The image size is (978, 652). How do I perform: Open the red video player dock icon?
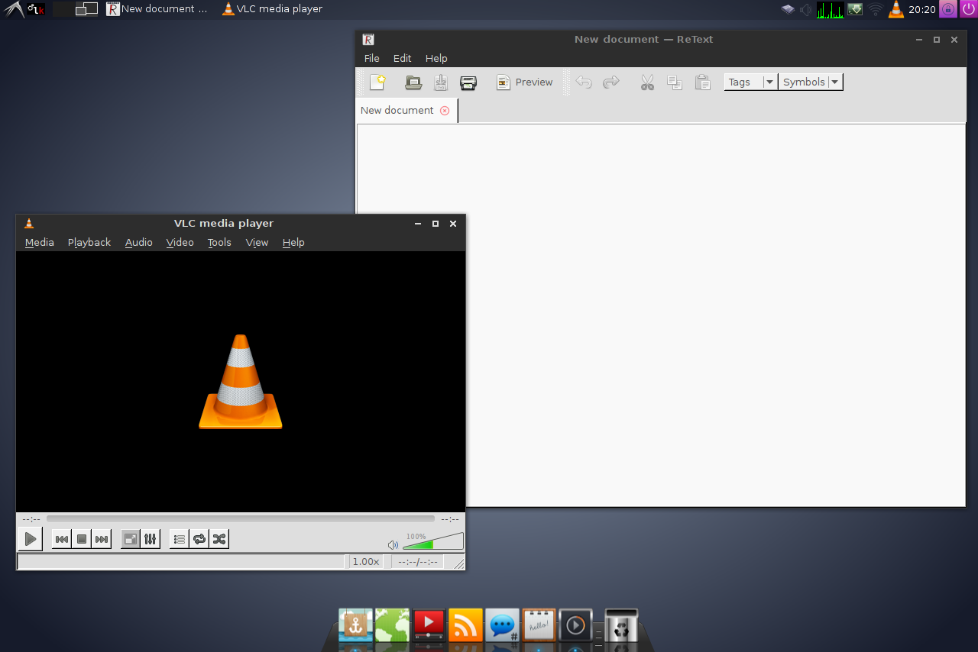[x=429, y=625]
